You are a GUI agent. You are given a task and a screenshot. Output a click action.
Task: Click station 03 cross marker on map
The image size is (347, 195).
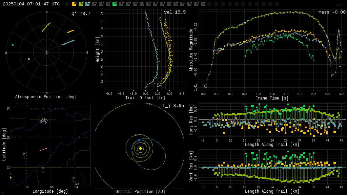point(24,158)
